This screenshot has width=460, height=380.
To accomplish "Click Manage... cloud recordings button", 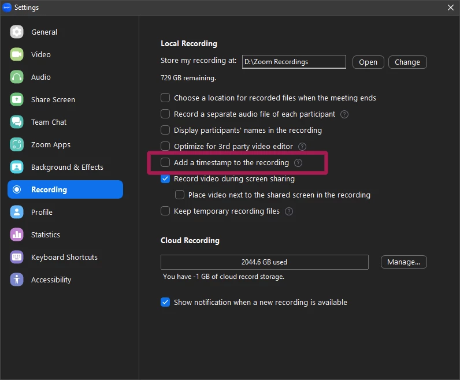I will (404, 262).
